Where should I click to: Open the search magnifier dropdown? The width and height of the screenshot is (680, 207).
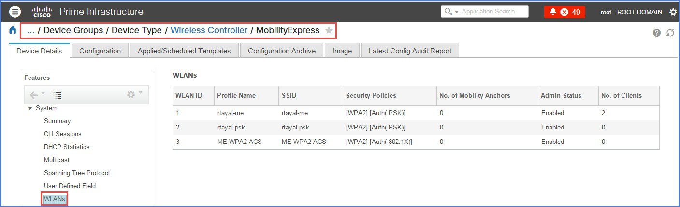[450, 12]
